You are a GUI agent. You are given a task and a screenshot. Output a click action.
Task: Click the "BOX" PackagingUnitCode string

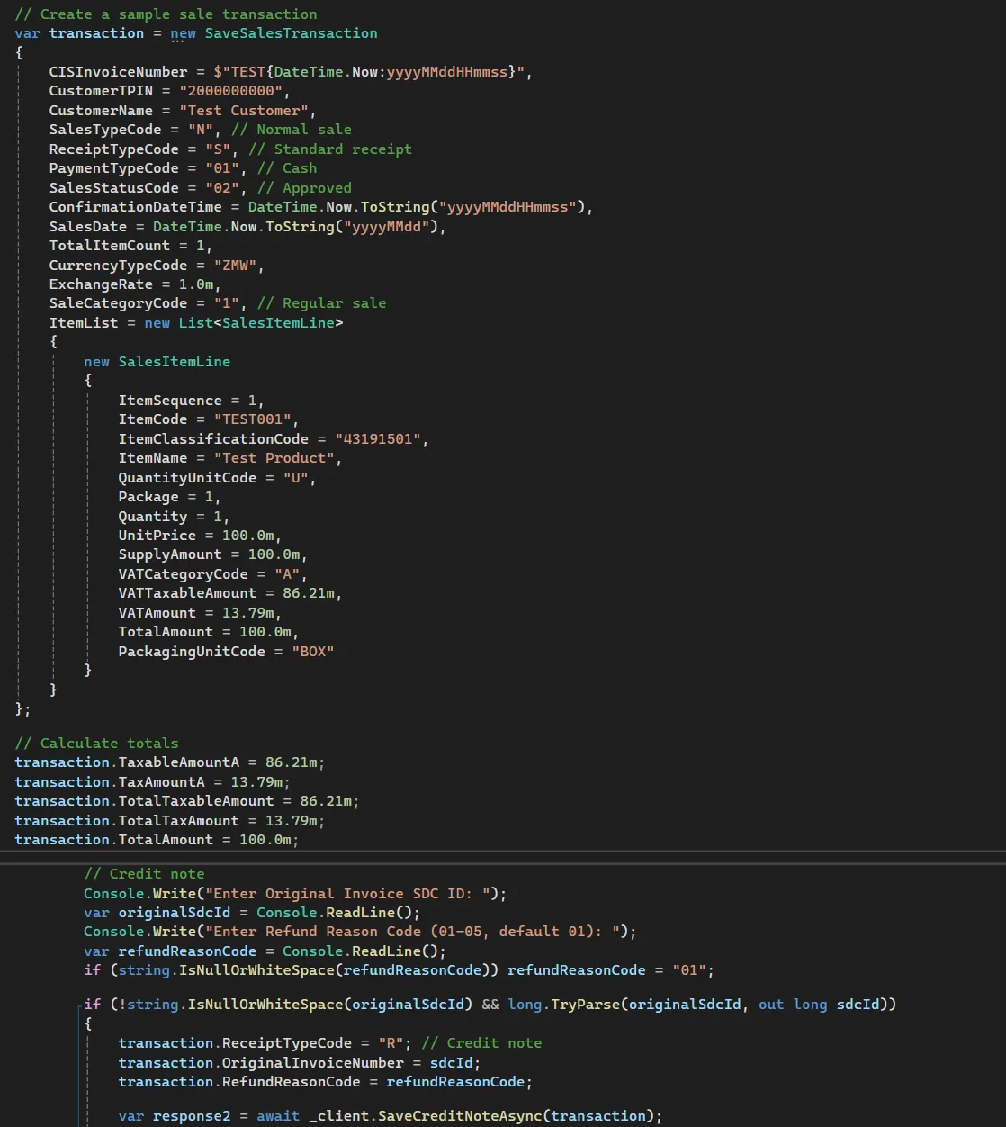coord(312,652)
